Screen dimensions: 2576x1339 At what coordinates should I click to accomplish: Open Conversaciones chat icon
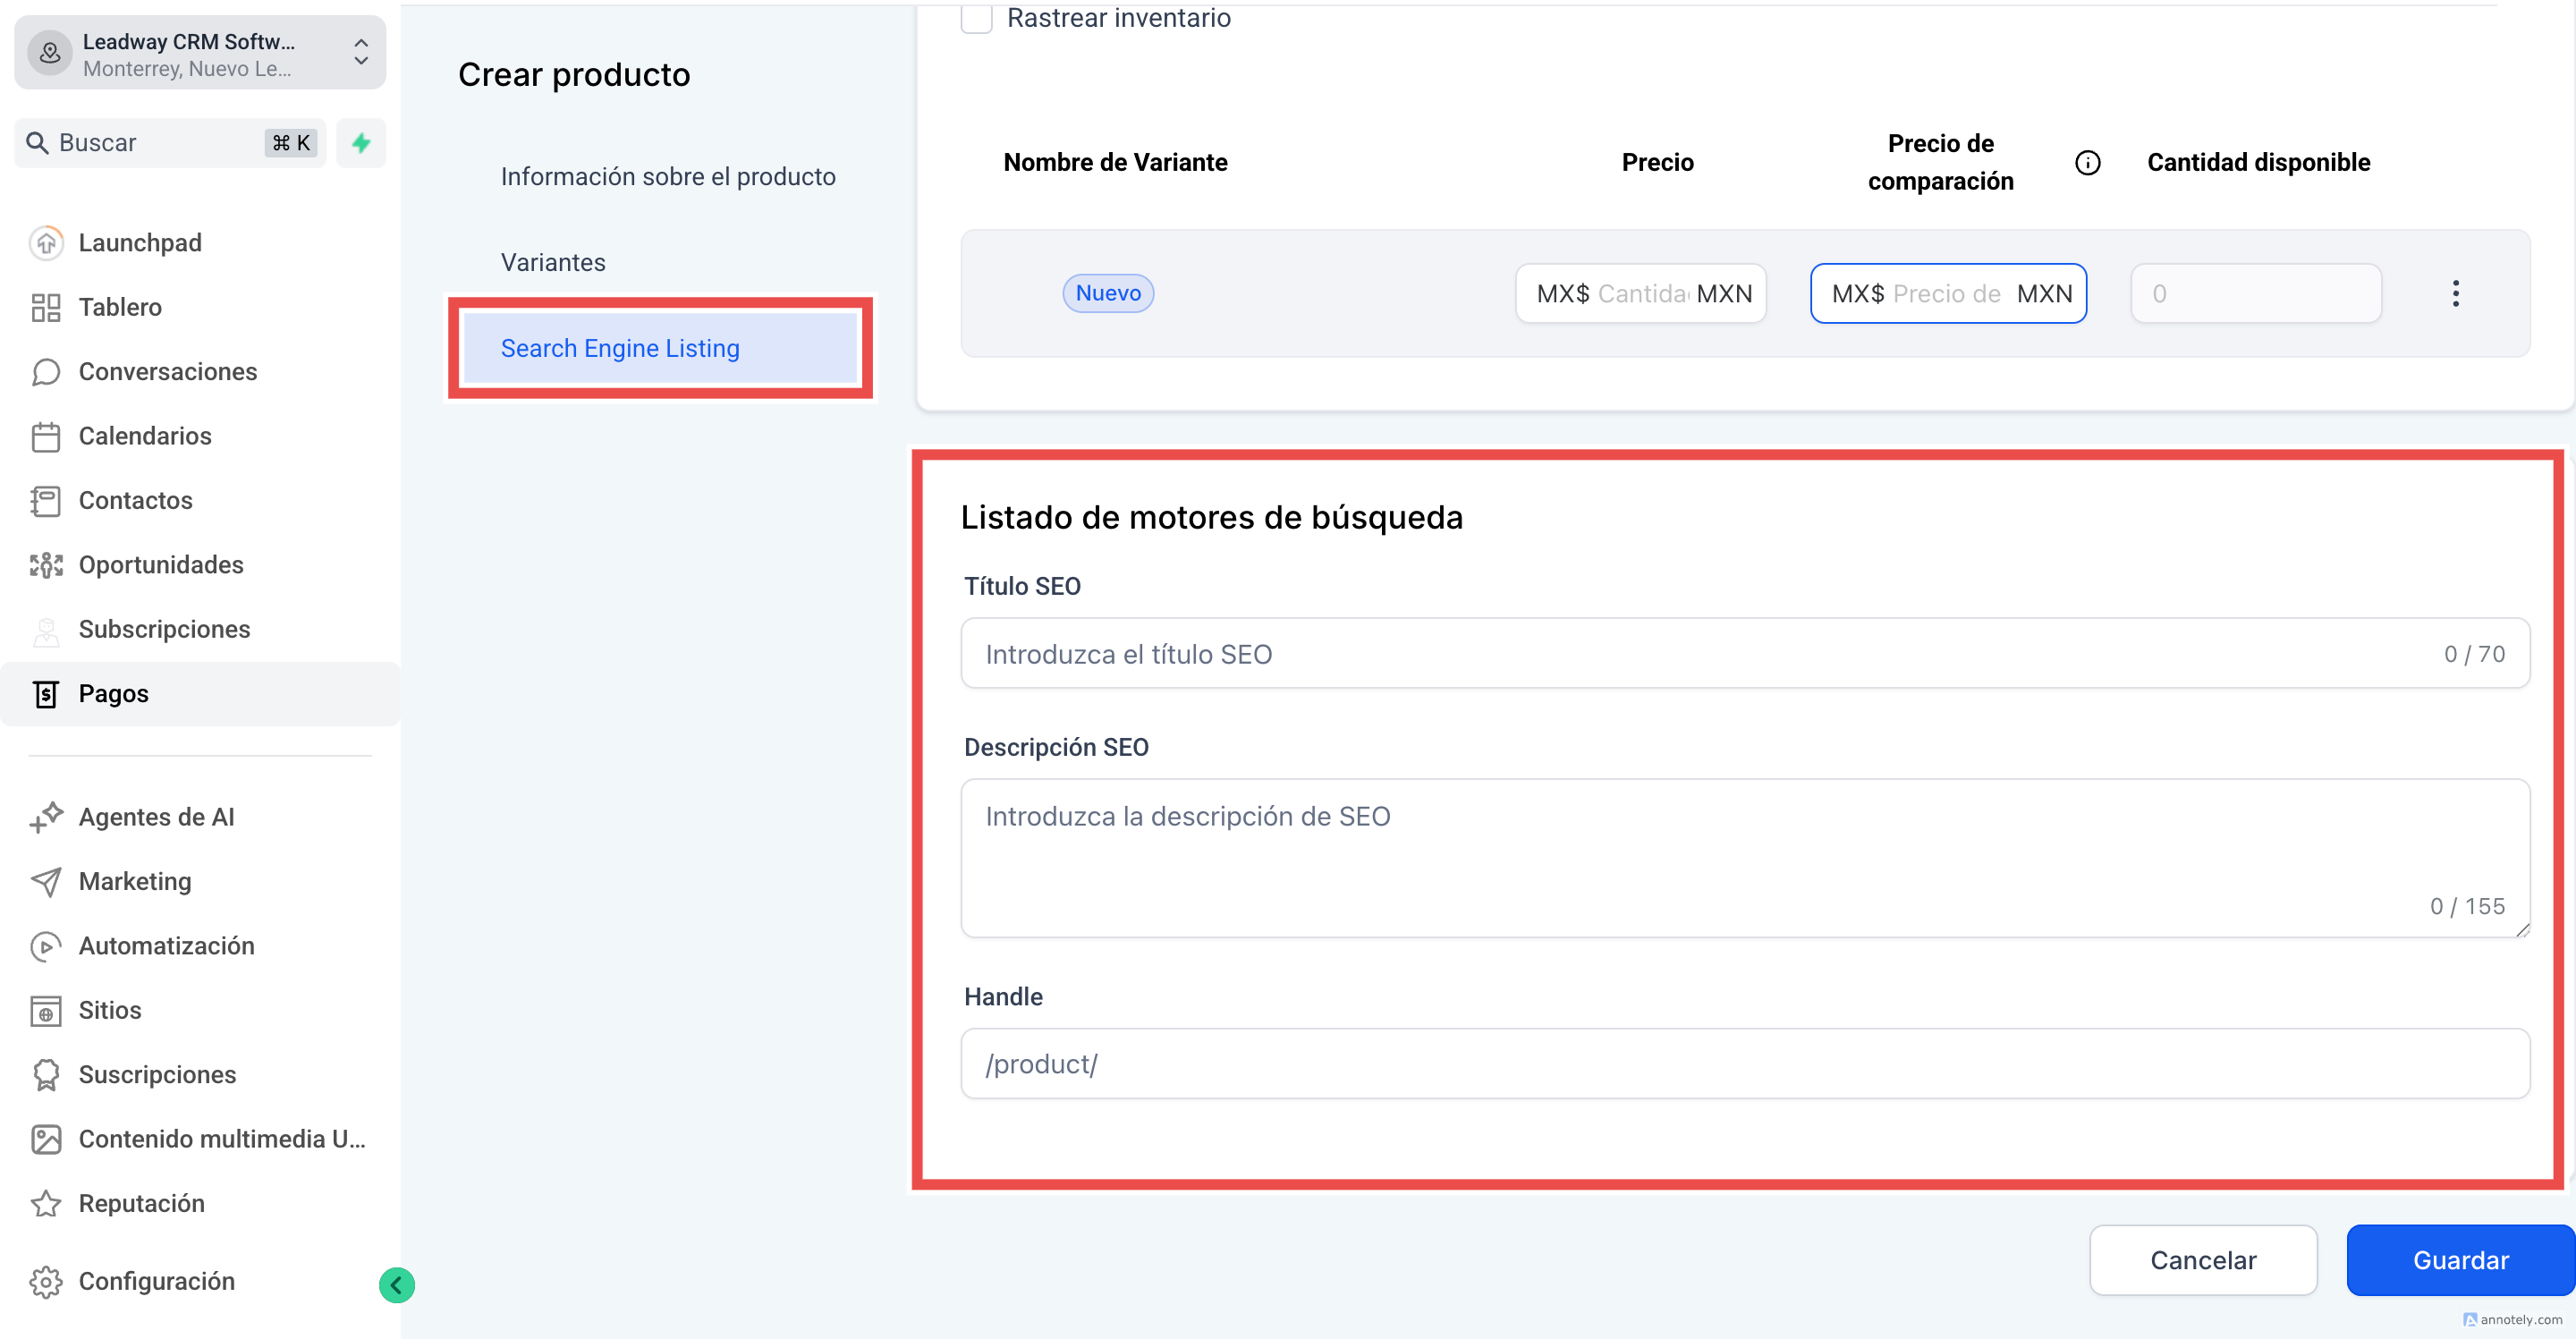click(46, 372)
